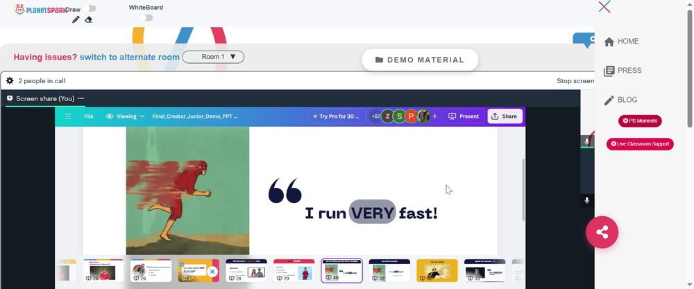Select the pencil draw tool
The height and width of the screenshot is (289, 694).
(76, 19)
